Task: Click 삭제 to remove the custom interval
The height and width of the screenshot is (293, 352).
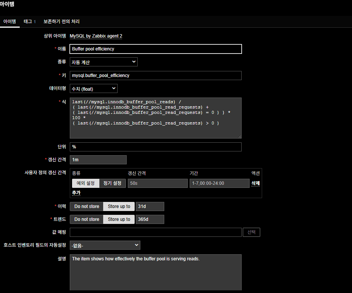Action: [x=255, y=183]
